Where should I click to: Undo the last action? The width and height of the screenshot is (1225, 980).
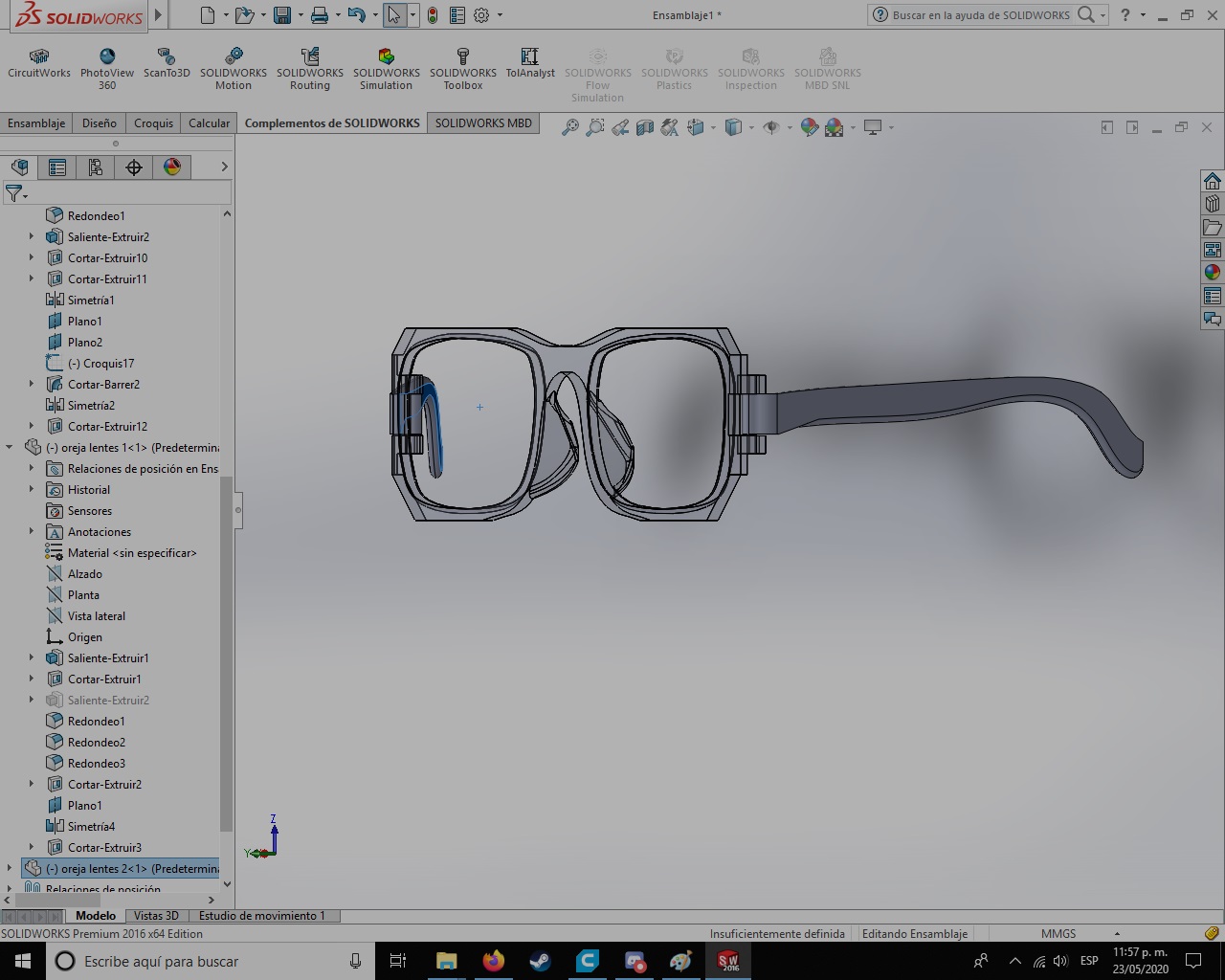pos(357,15)
